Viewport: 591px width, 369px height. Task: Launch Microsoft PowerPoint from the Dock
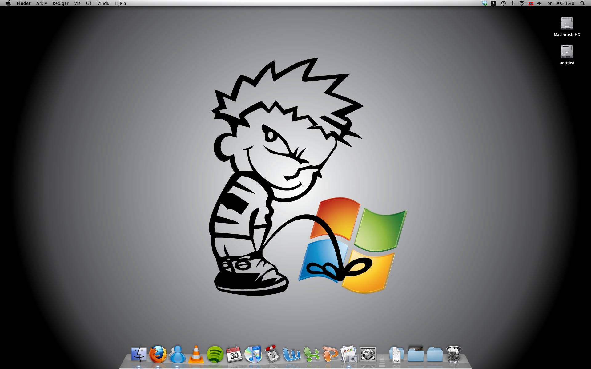(330, 354)
